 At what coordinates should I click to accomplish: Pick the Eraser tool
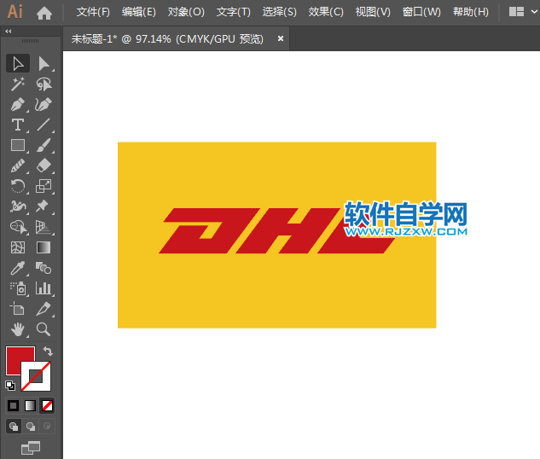coord(44,166)
